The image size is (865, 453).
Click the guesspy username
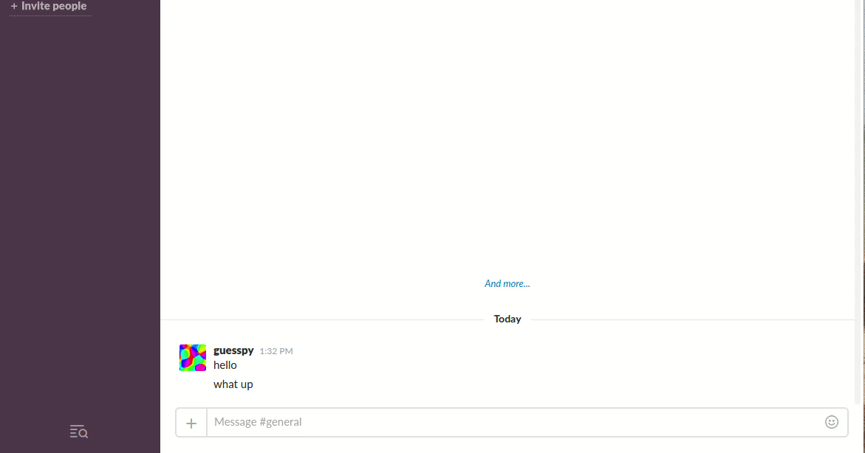(233, 350)
